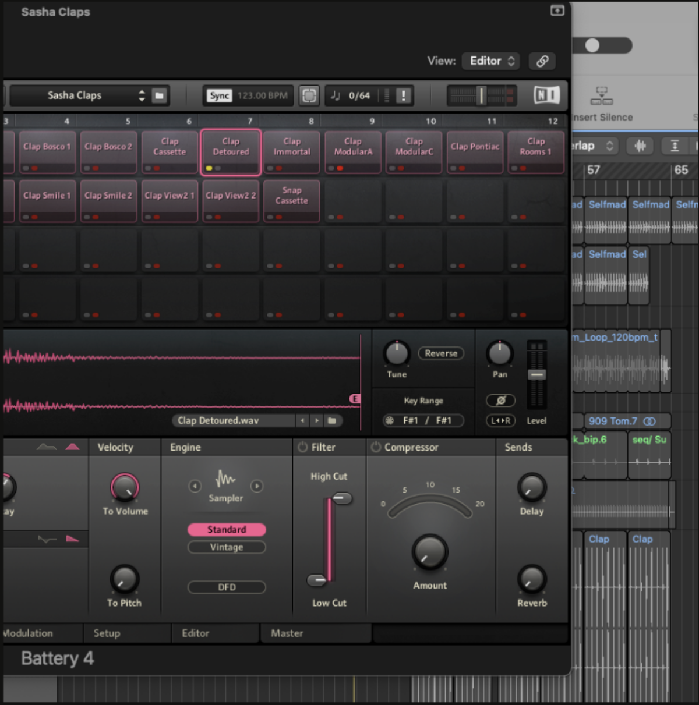Select the pink filled envelope shape icon
The width and height of the screenshot is (699, 705).
coord(72,447)
